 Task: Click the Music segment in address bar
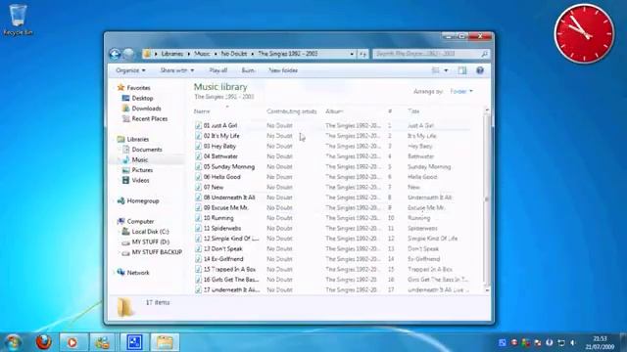click(x=202, y=54)
